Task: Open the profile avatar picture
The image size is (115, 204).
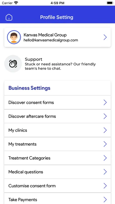Action: click(x=14, y=37)
